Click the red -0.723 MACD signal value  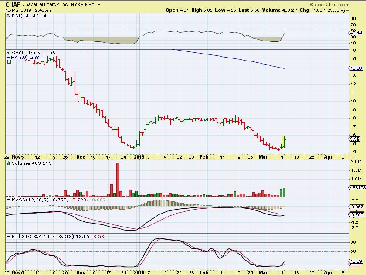tap(78, 200)
